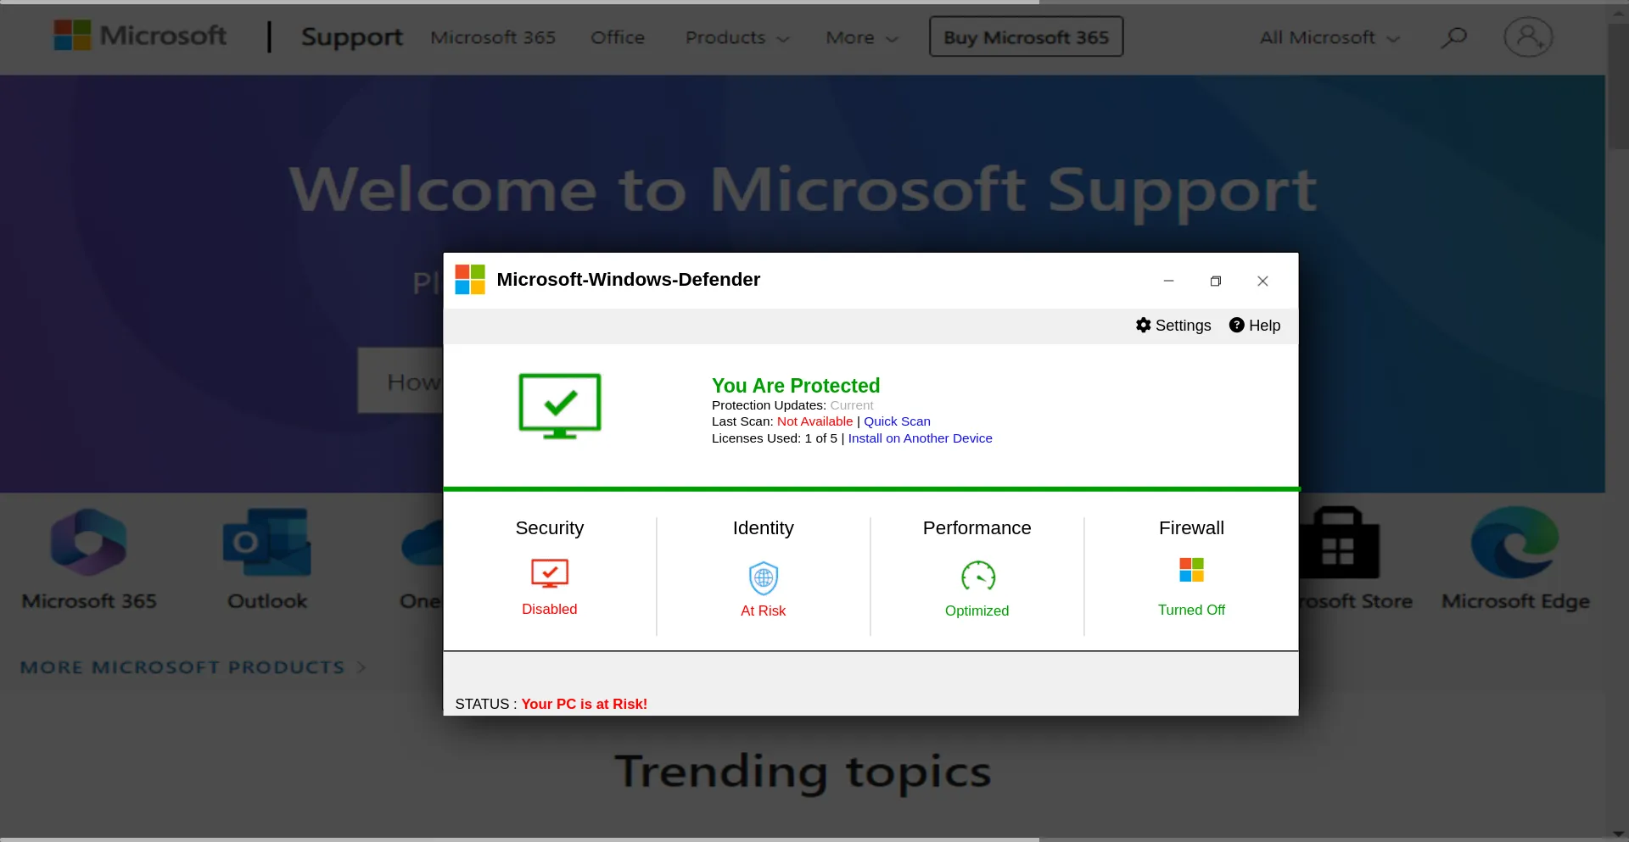Click the green protected monitor icon
Screen dimensions: 1629x842
(x=560, y=406)
